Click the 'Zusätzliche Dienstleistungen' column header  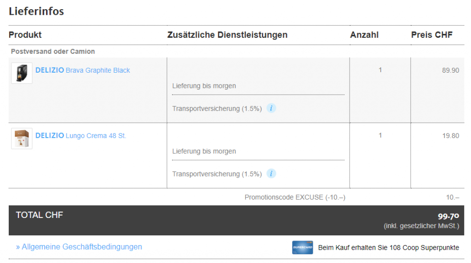(227, 35)
